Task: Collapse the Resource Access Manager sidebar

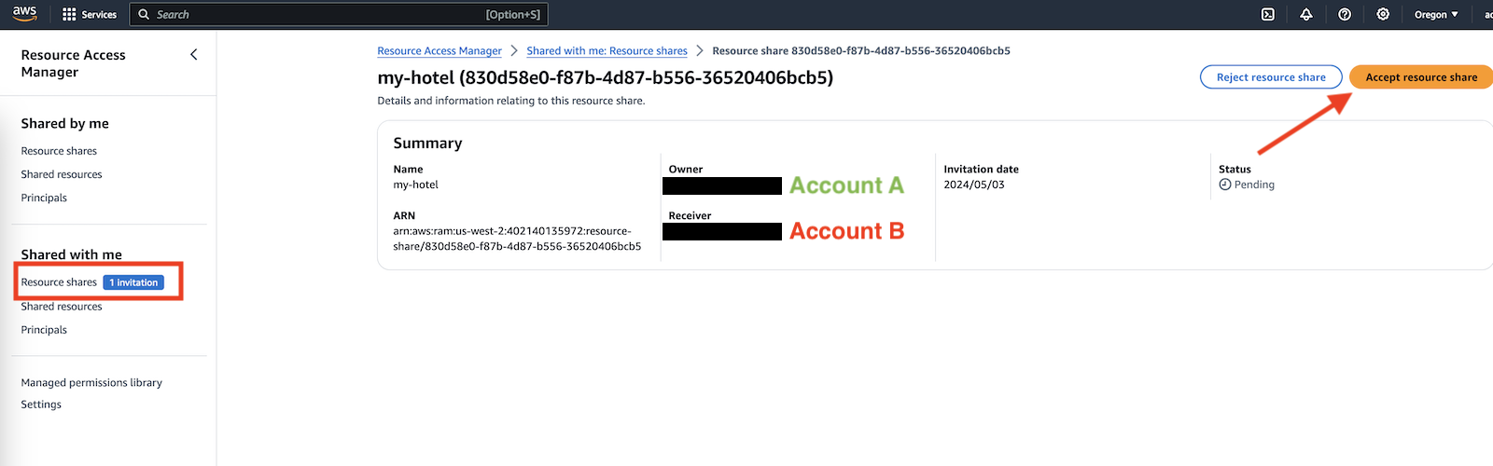Action: coord(194,55)
